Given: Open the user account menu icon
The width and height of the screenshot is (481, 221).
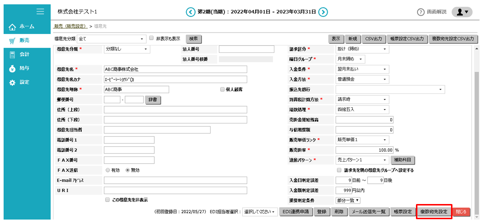Looking at the screenshot, I should (x=462, y=12).
